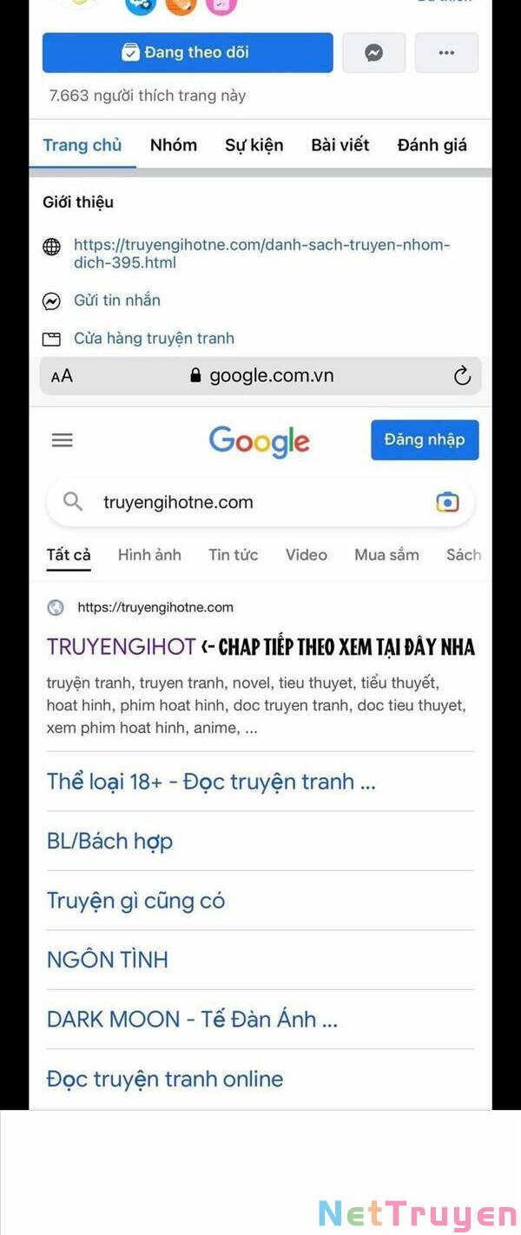Toggle the Đang theo dõi follow button
Image resolution: width=521 pixels, height=1235 pixels.
(188, 53)
